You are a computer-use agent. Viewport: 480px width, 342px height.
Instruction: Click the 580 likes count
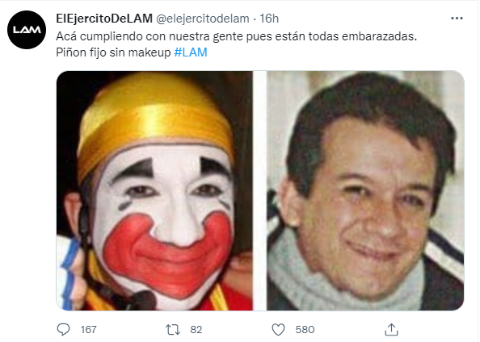305,329
